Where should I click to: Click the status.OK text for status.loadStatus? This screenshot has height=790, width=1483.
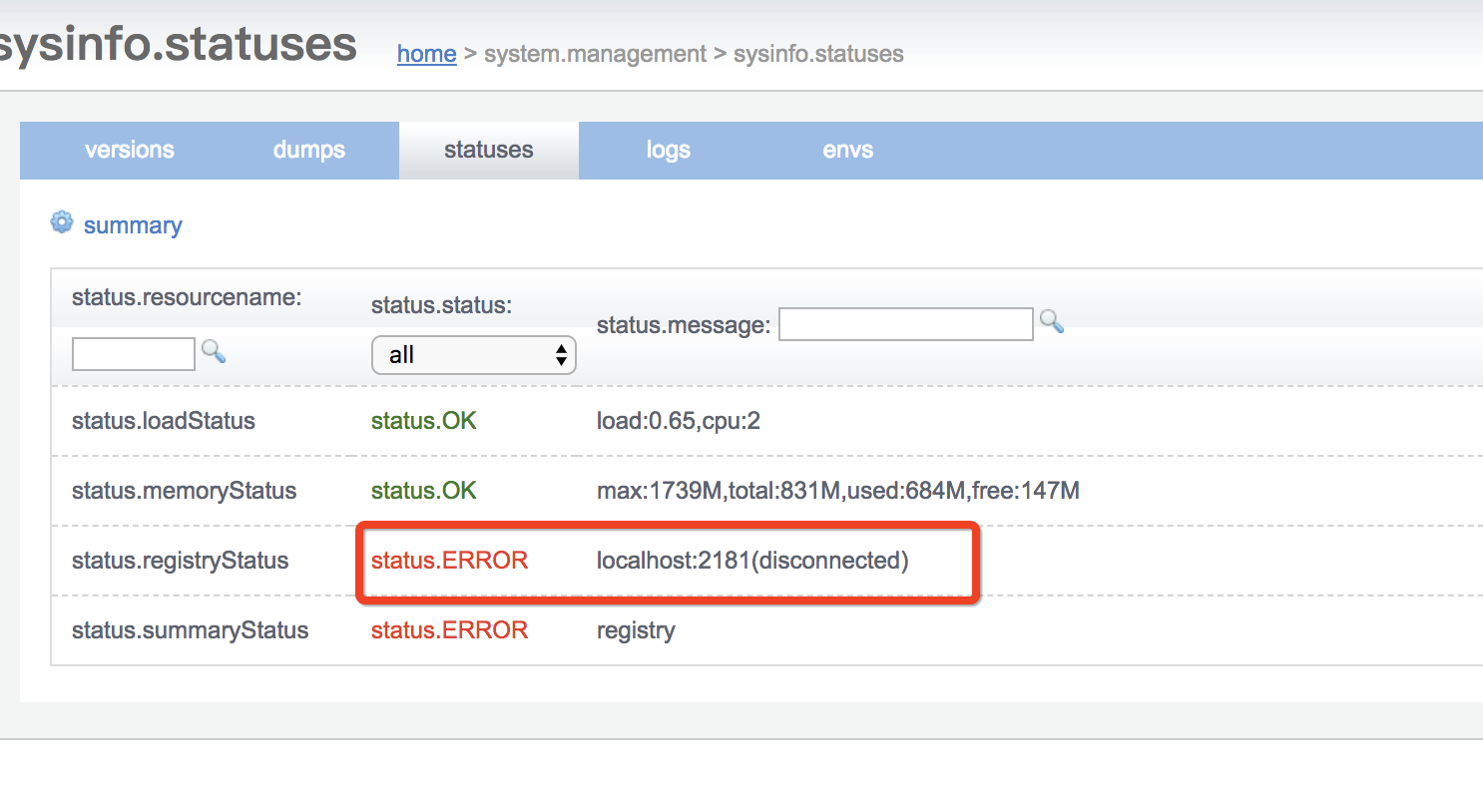point(423,420)
